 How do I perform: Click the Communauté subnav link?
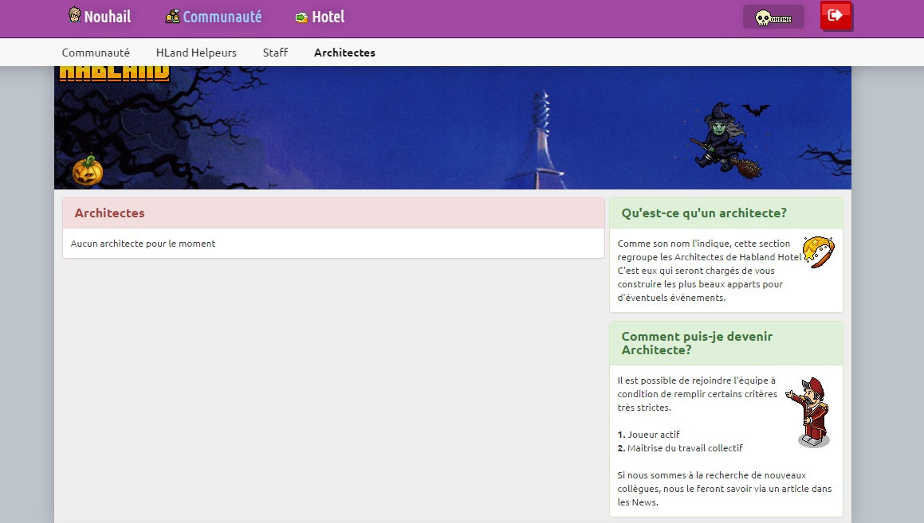pyautogui.click(x=96, y=52)
